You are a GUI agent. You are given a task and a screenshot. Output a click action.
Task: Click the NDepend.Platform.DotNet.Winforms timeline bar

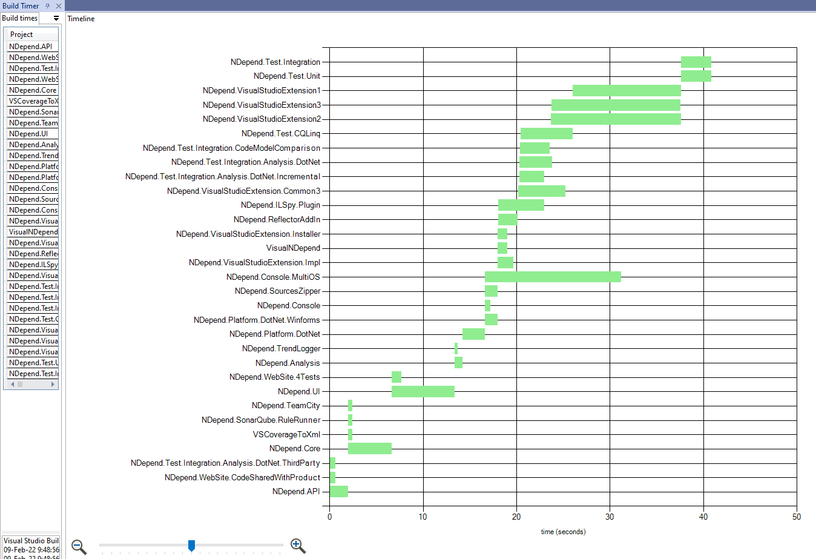(x=491, y=320)
